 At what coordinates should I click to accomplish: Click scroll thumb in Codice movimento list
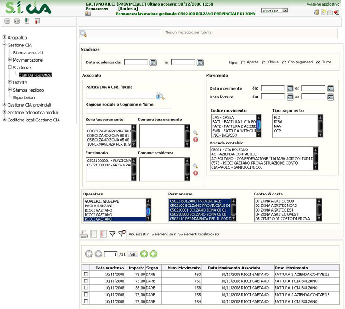259,125
